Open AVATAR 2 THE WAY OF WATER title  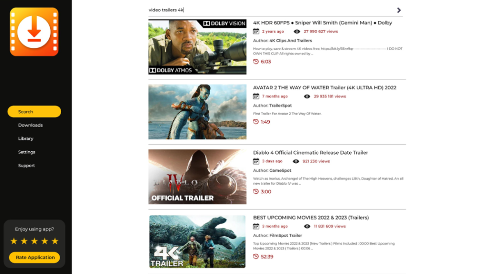(325, 87)
